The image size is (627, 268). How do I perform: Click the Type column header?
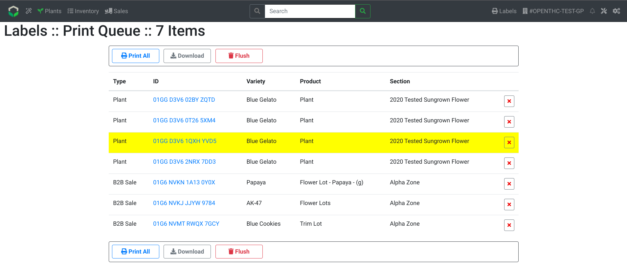[x=120, y=81]
